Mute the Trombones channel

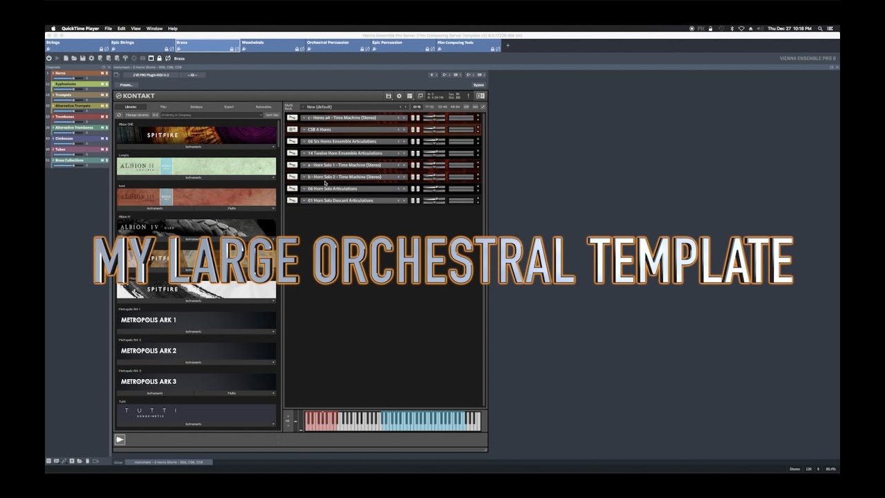102,117
